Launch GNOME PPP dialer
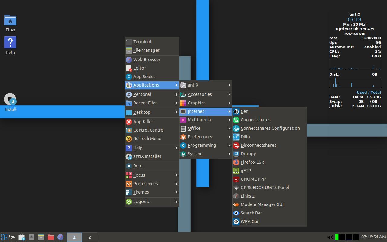Image resolution: width=387 pixels, height=242 pixels. click(269, 179)
